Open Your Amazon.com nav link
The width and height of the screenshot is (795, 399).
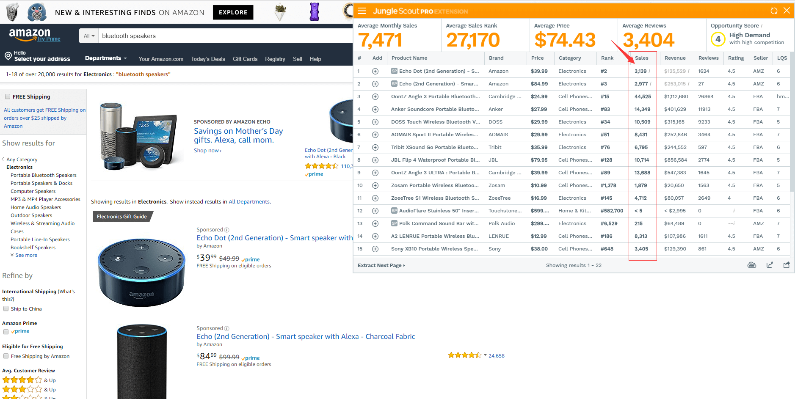[161, 59]
